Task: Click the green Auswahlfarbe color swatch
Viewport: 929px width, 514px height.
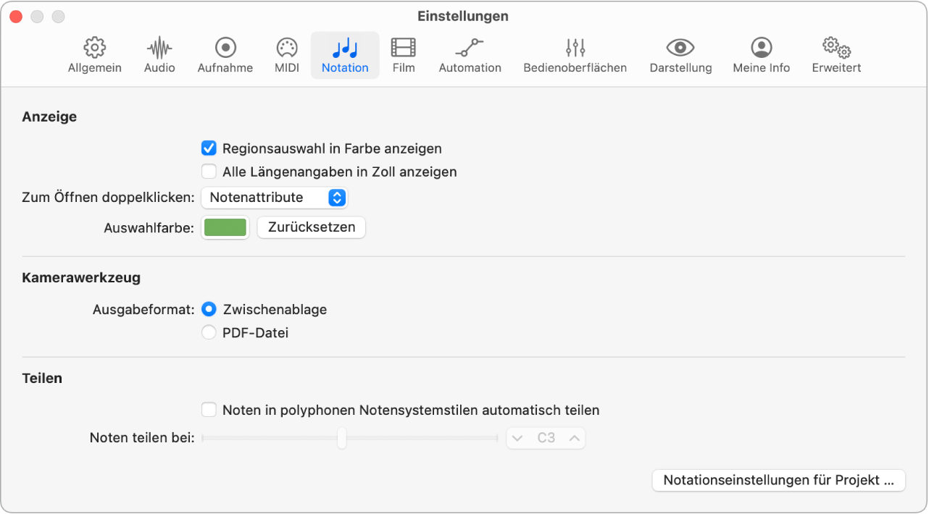Action: (x=225, y=227)
